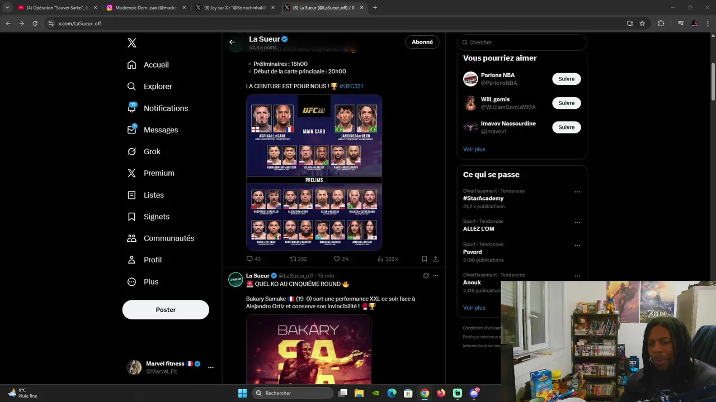Open Grok icon in sidebar

point(131,151)
